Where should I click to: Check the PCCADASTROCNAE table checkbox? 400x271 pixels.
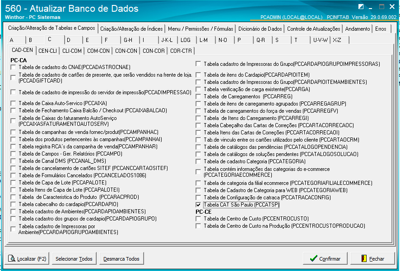pyautogui.click(x=13, y=67)
